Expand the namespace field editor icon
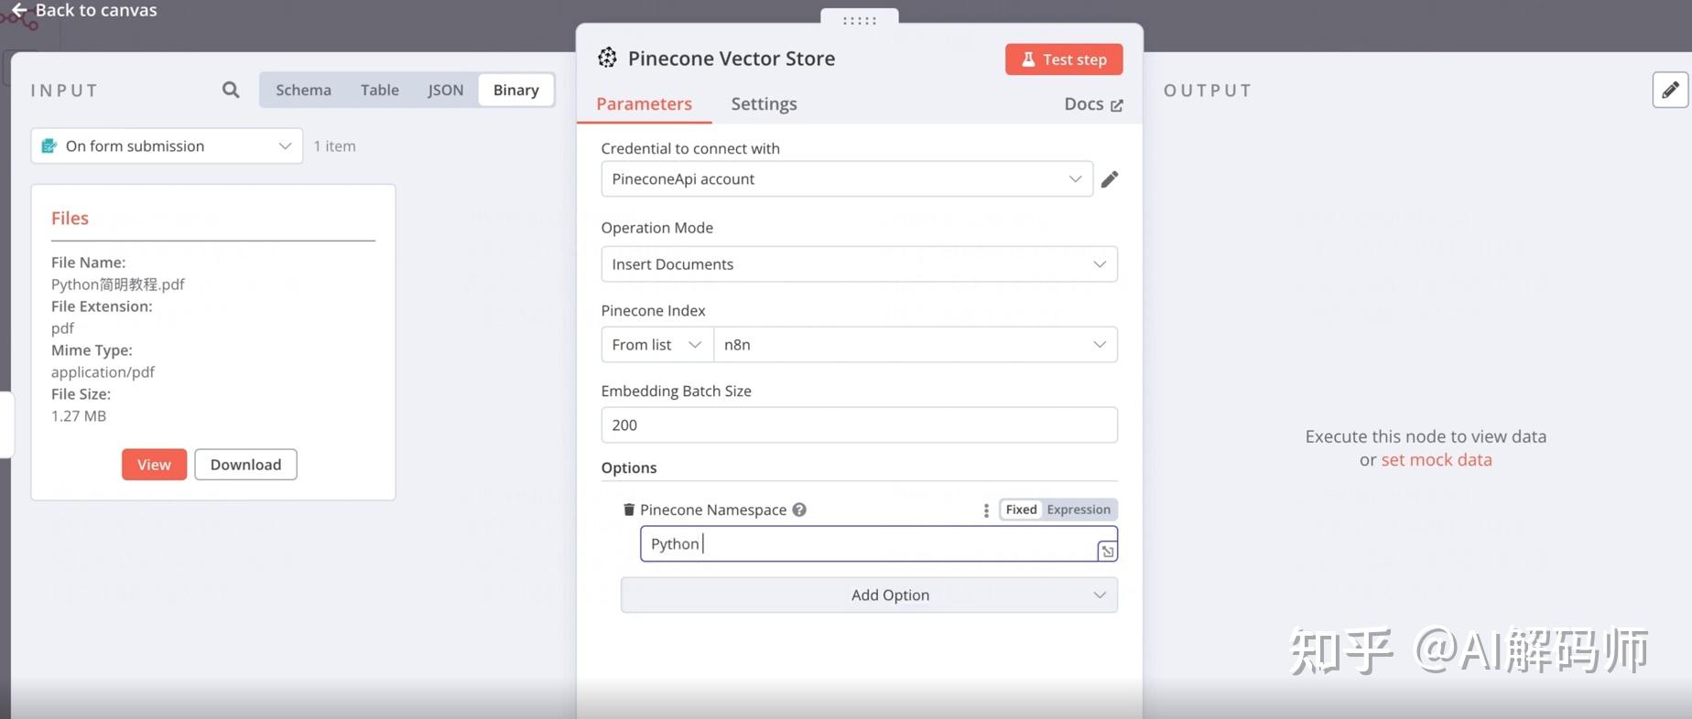Screen dimensions: 1692x719 click(1107, 551)
